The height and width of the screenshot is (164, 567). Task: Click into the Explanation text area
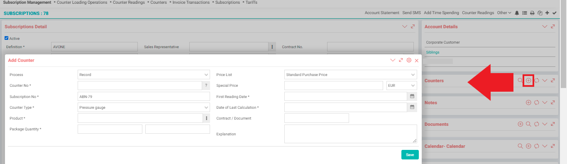click(x=350, y=134)
